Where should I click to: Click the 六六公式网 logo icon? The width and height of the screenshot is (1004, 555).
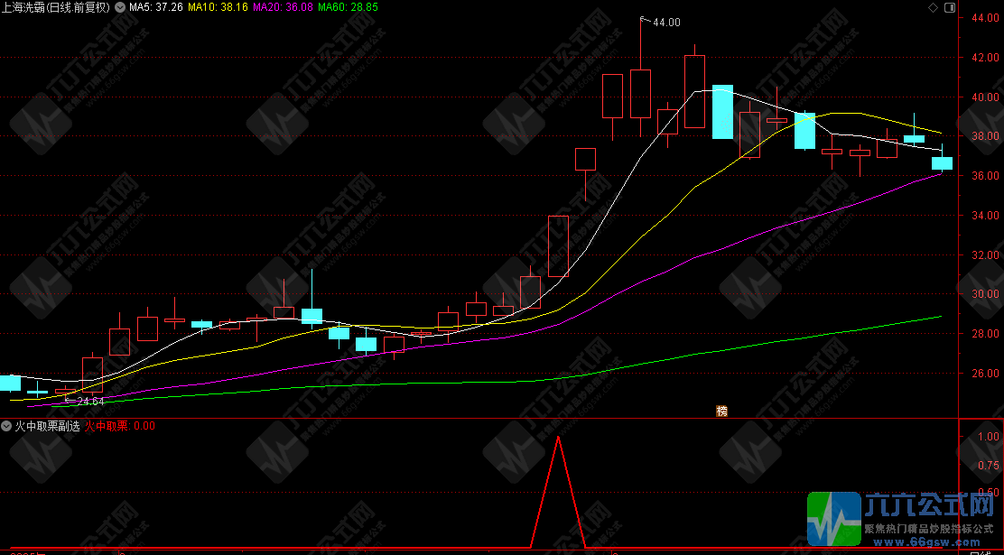[x=833, y=520]
